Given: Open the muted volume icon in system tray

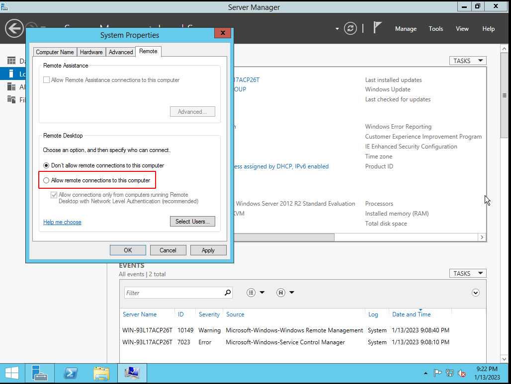Looking at the screenshot, I should pos(462,373).
